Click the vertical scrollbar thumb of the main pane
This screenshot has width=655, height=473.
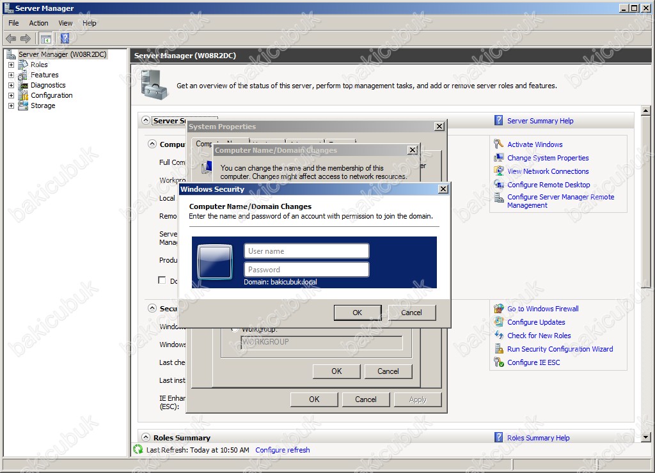646,201
